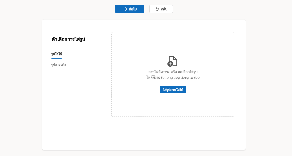
Task: Switch to the รูปลายเซ็น tab
Action: point(58,65)
